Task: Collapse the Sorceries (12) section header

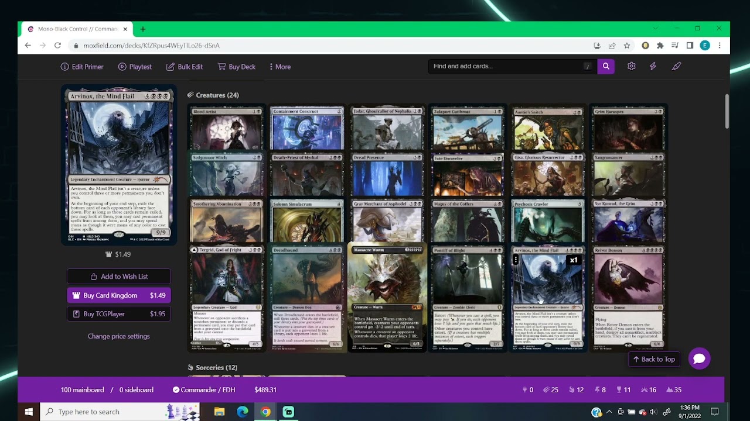Action: [212, 367]
